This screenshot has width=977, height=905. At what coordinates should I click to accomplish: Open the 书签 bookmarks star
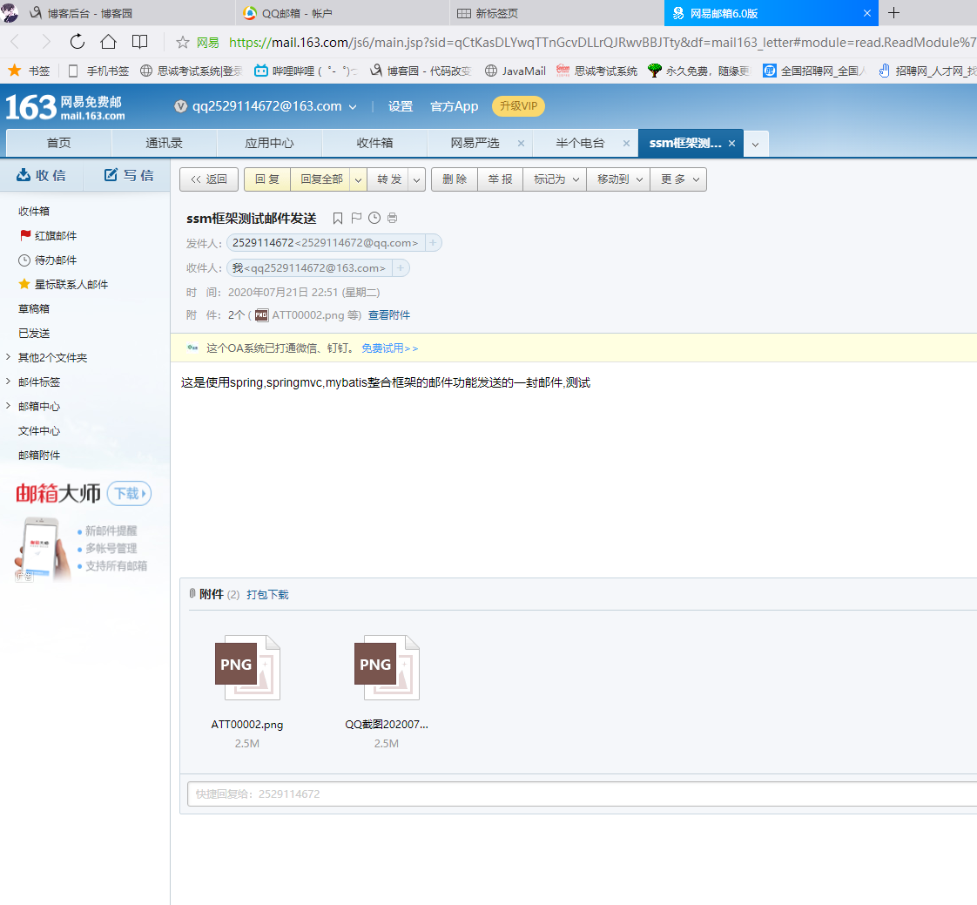pyautogui.click(x=29, y=71)
